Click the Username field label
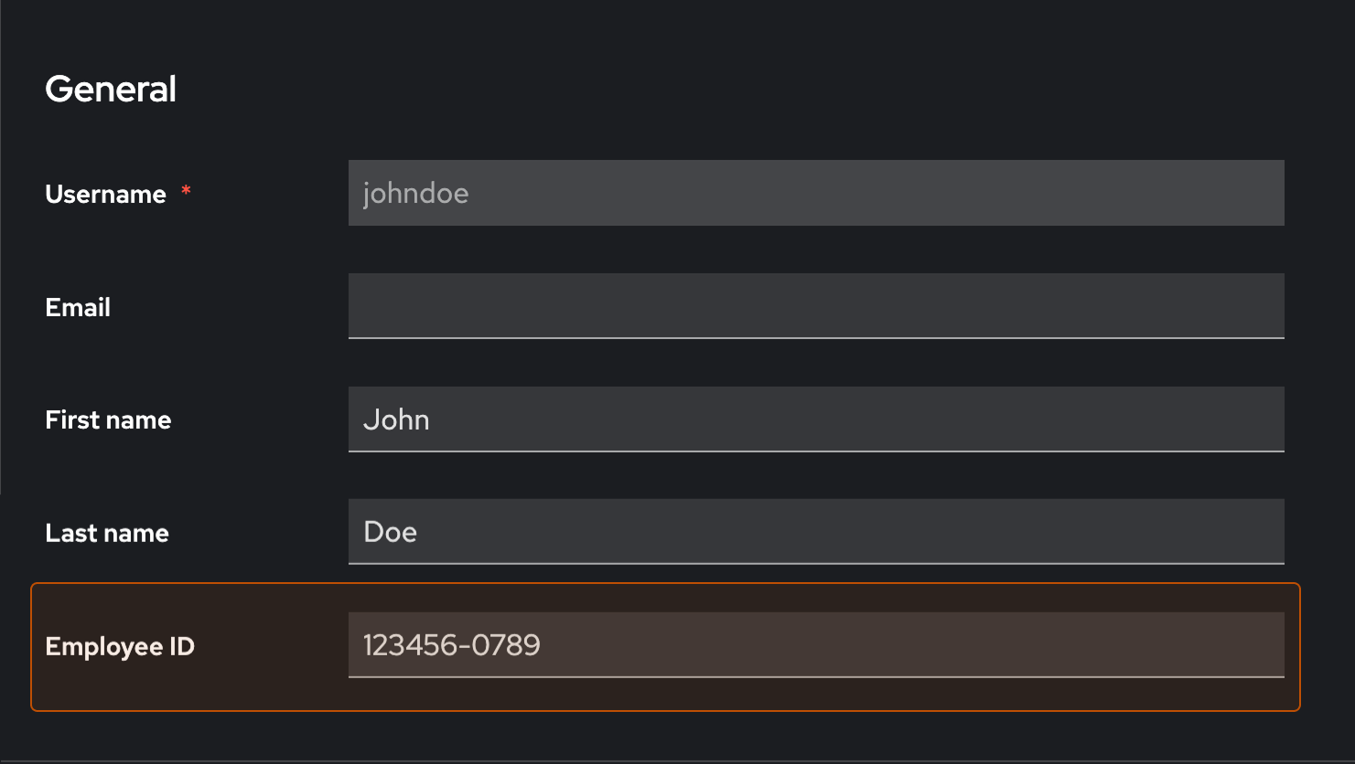 (105, 194)
